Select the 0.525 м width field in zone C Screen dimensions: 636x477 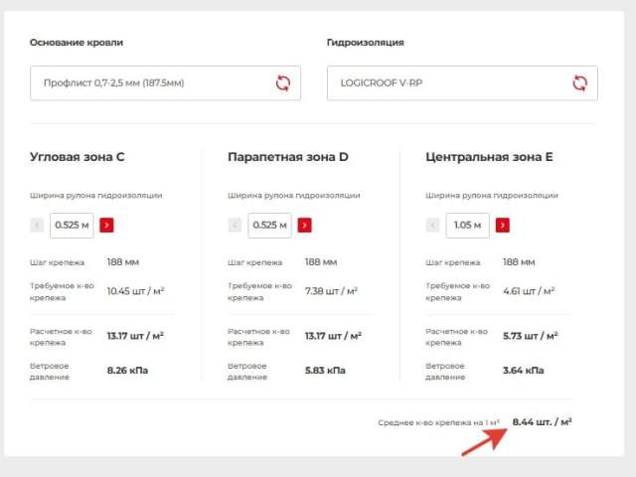click(72, 226)
